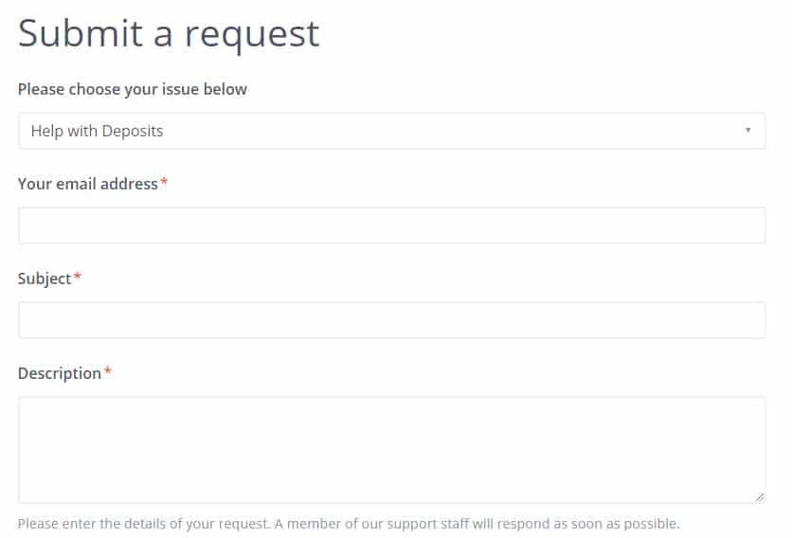Click the 'Description' field label

tap(59, 373)
